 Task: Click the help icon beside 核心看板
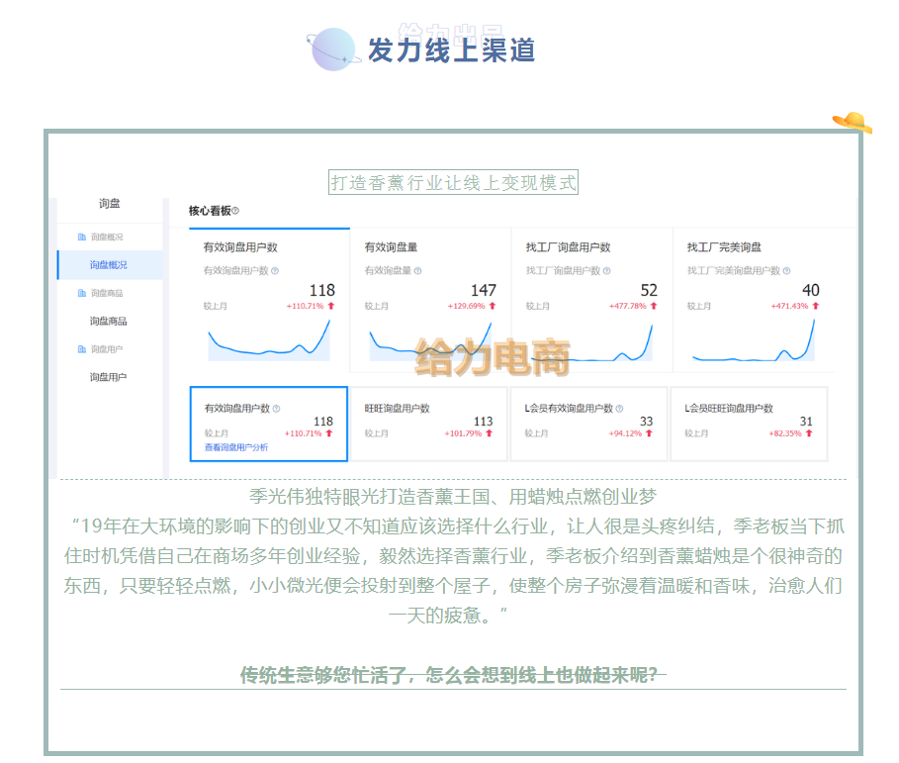coord(235,211)
